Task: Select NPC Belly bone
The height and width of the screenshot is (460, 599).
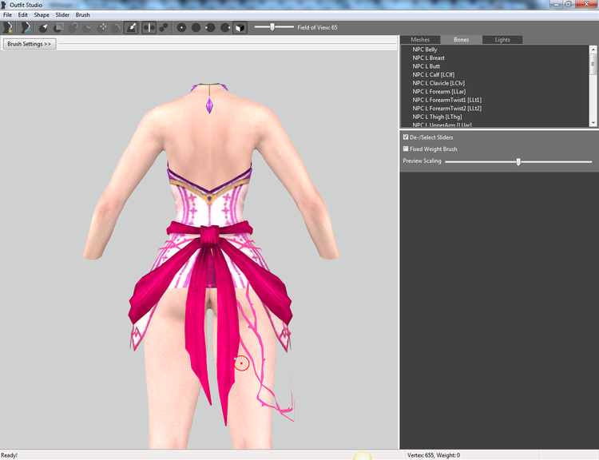Action: pos(425,50)
